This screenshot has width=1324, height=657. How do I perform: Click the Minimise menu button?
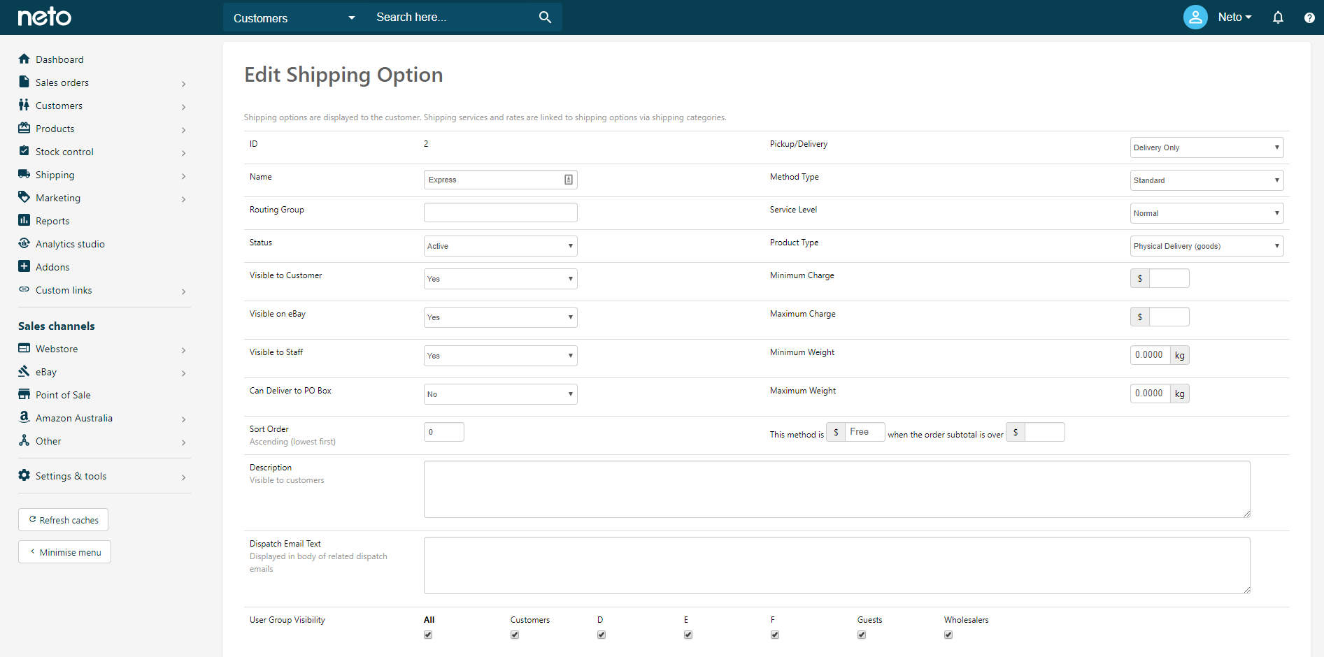(64, 552)
